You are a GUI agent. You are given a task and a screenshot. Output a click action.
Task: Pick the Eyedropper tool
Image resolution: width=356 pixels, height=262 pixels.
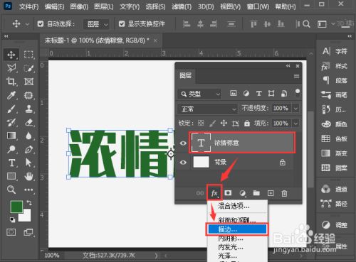pyautogui.click(x=11, y=95)
